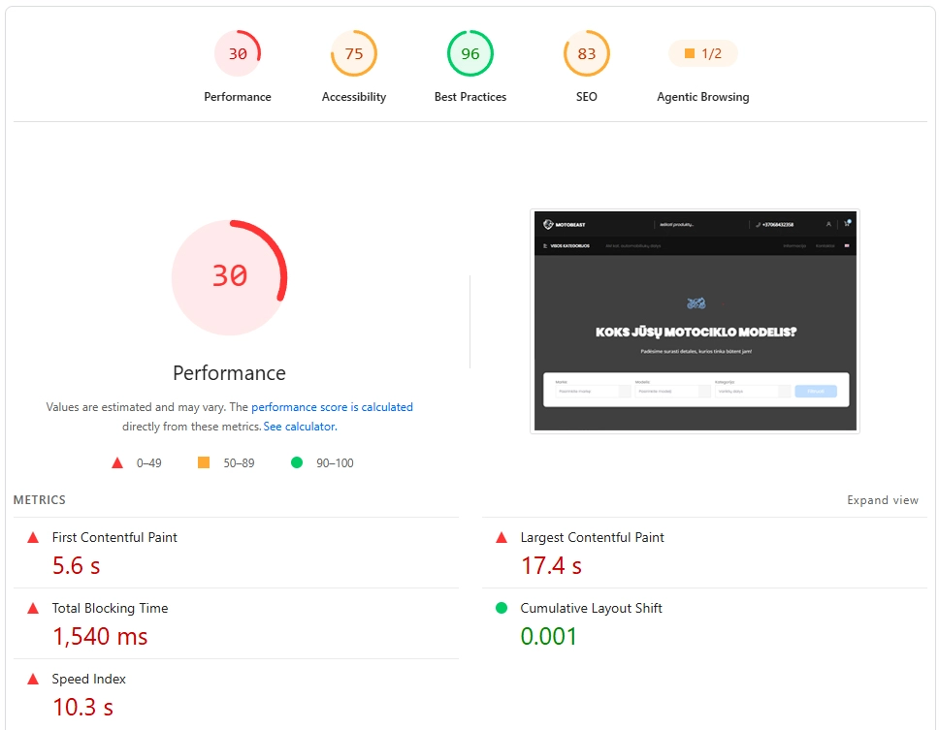This screenshot has width=939, height=730.
Task: Click the green circle beside Cumulative Layout Shift
Action: pos(502,609)
